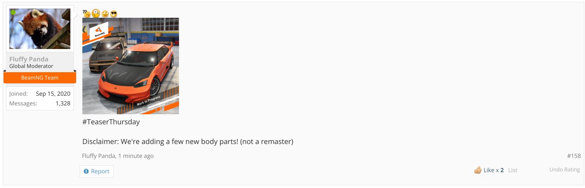Click the eye-rolling smiley emoji
This screenshot has height=188, width=585.
pyautogui.click(x=105, y=14)
